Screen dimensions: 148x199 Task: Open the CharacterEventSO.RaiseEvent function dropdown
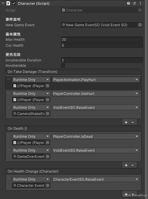point(96,179)
